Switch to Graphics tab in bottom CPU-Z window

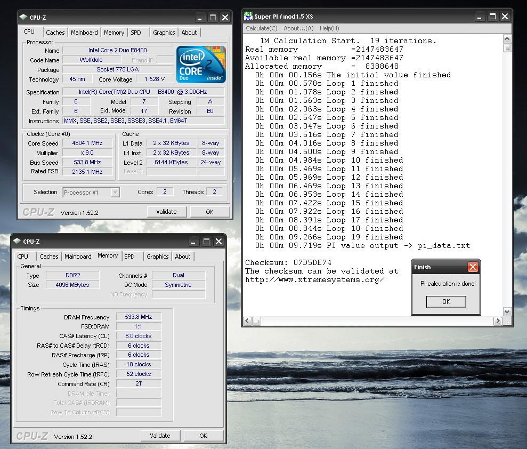(157, 256)
